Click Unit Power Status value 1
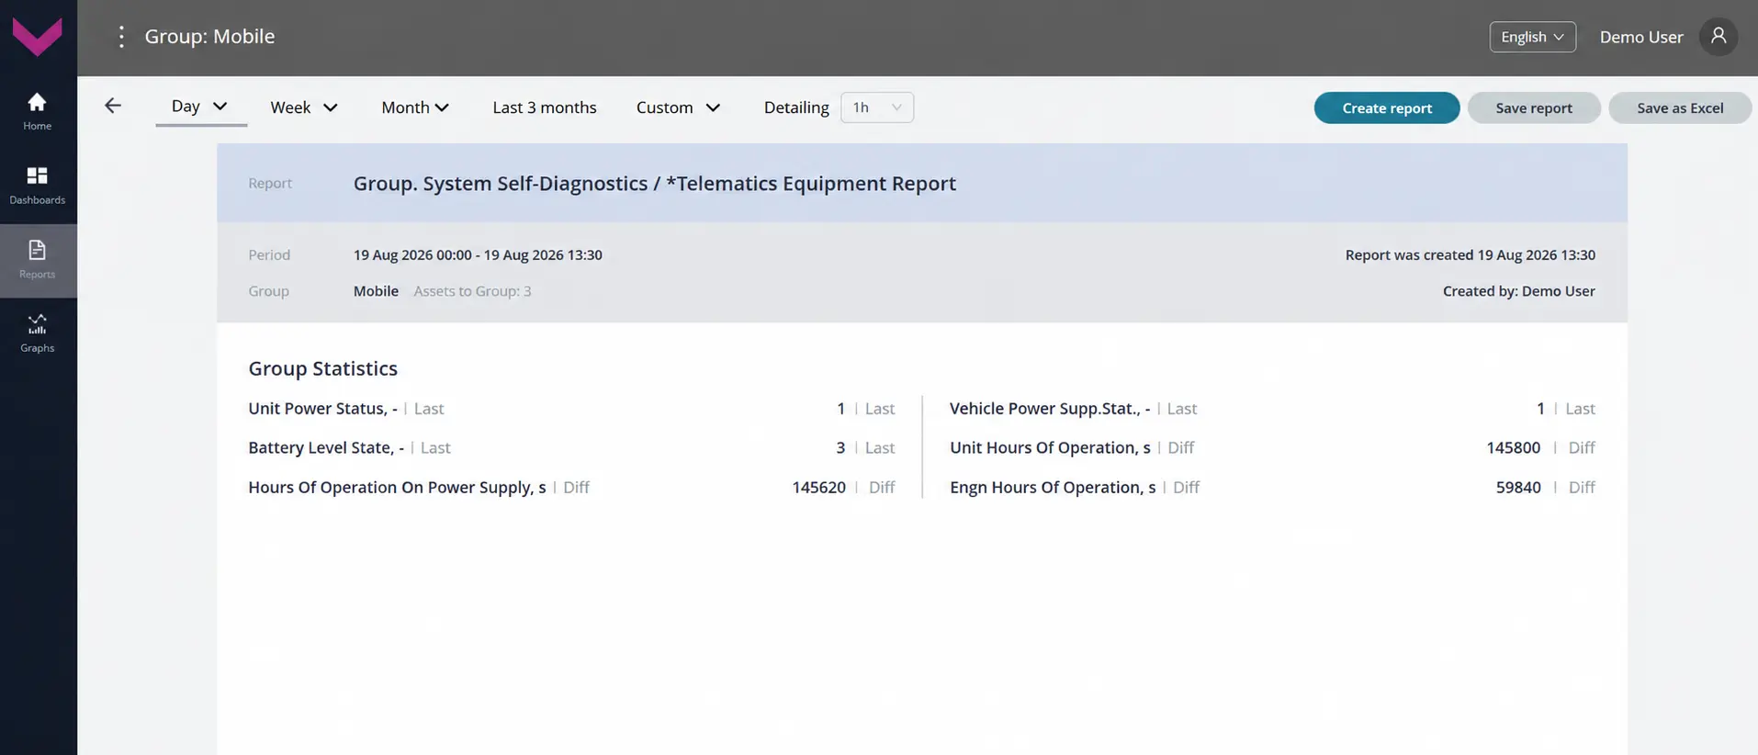Image resolution: width=1758 pixels, height=755 pixels. pyautogui.click(x=840, y=409)
